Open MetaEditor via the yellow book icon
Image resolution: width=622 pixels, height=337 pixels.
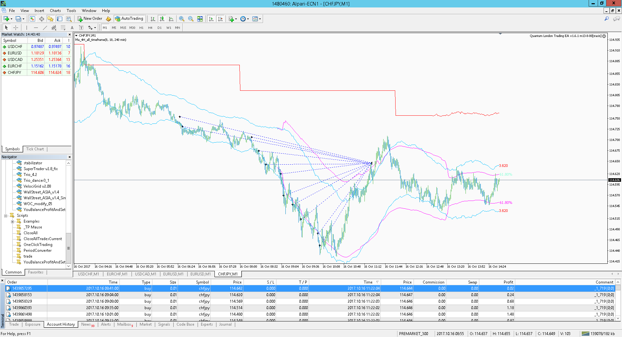click(x=109, y=19)
